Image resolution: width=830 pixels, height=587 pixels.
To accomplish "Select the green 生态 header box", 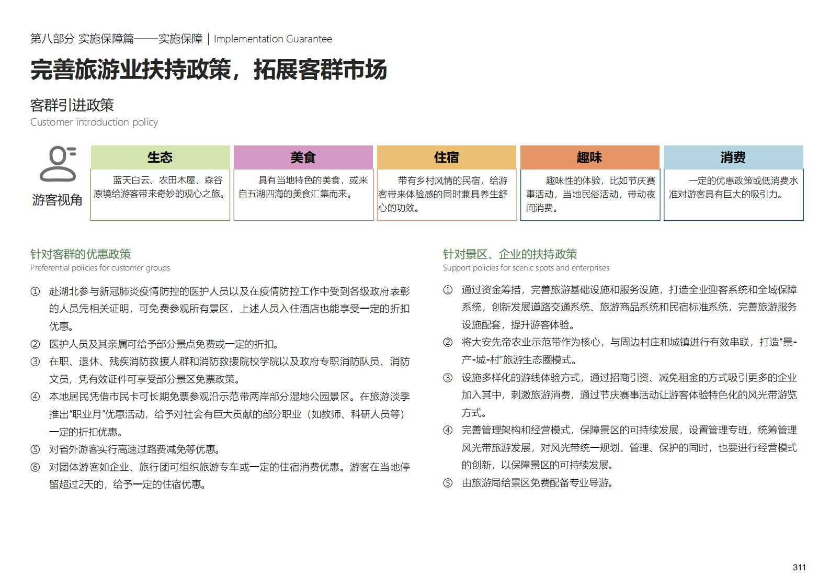I will click(x=160, y=157).
